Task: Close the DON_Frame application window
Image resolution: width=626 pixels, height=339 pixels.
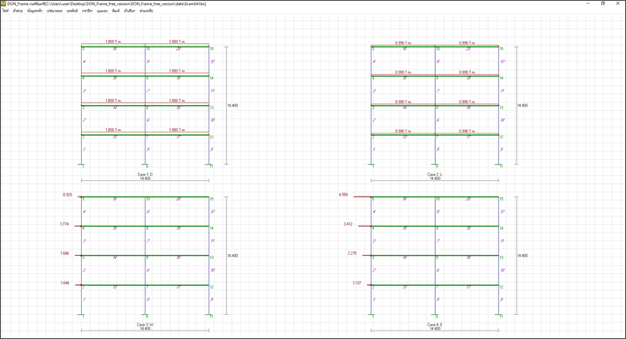Action: point(618,3)
